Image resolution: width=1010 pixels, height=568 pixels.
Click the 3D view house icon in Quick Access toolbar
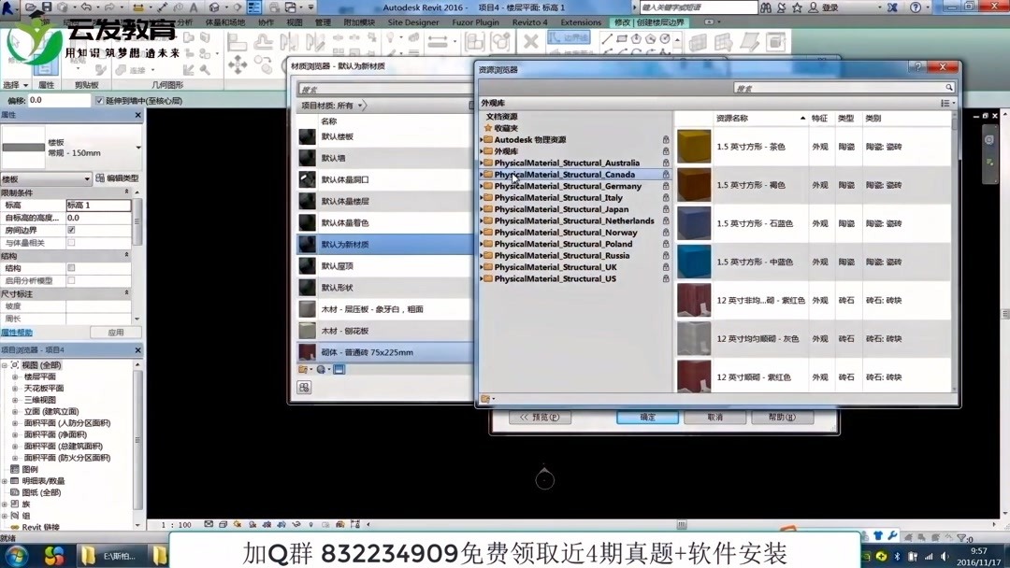[x=214, y=7]
